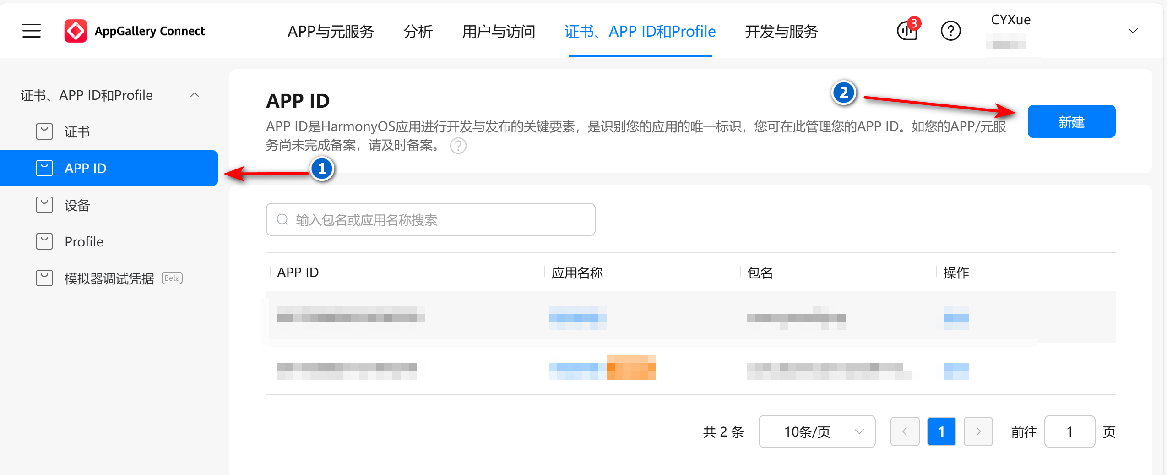Click the 新建 button

1071,121
